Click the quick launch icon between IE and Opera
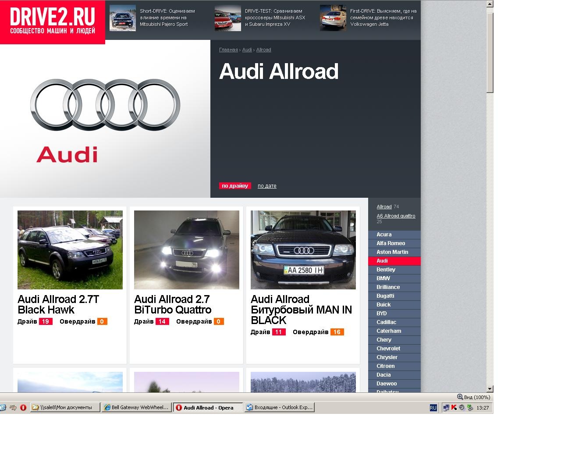 click(x=13, y=407)
